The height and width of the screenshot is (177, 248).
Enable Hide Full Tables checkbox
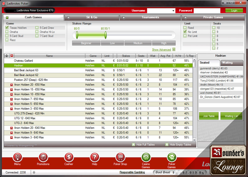tap(134, 145)
